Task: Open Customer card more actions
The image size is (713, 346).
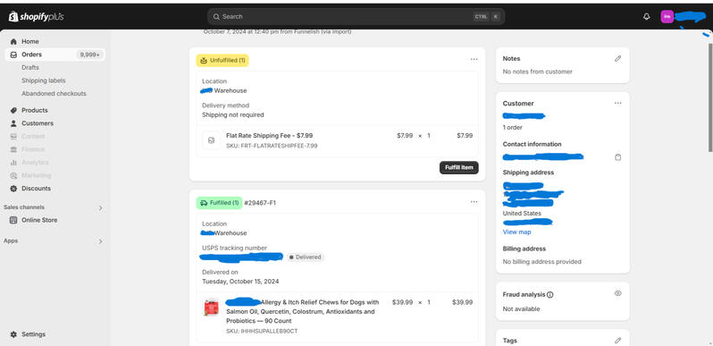Action: pos(617,104)
